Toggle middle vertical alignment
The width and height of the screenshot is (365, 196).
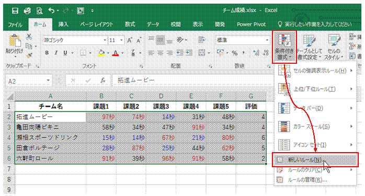coord(160,40)
